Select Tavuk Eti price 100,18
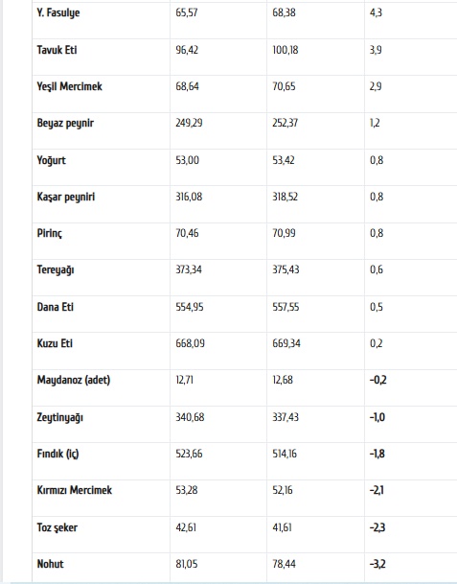The height and width of the screenshot is (584, 457). click(286, 50)
